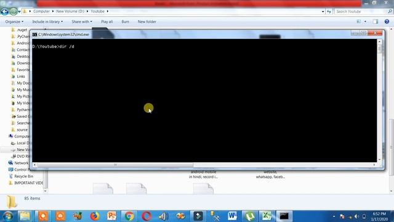Click the Explorer help icon

pyautogui.click(x=387, y=22)
